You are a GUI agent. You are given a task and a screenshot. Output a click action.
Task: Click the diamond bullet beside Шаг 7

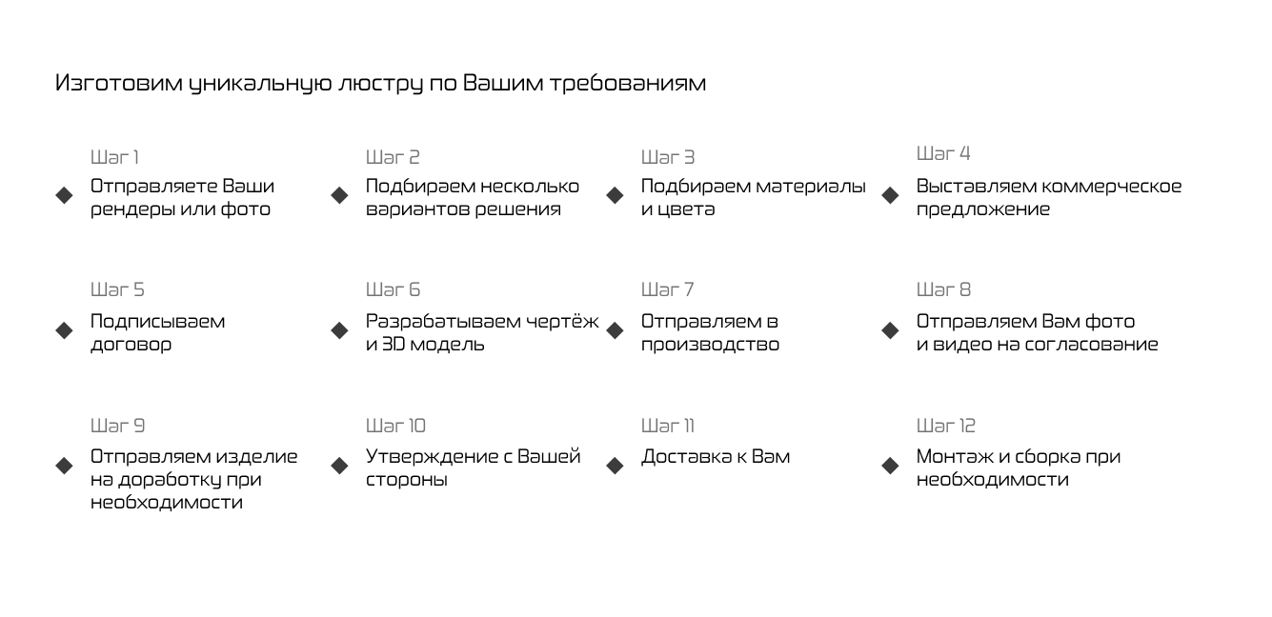[x=615, y=330]
